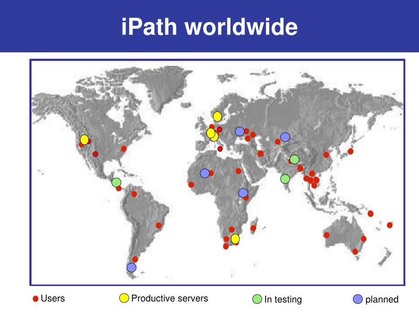419x314 pixels.
Task: Click the red user dot in Japan
Action: 351,151
